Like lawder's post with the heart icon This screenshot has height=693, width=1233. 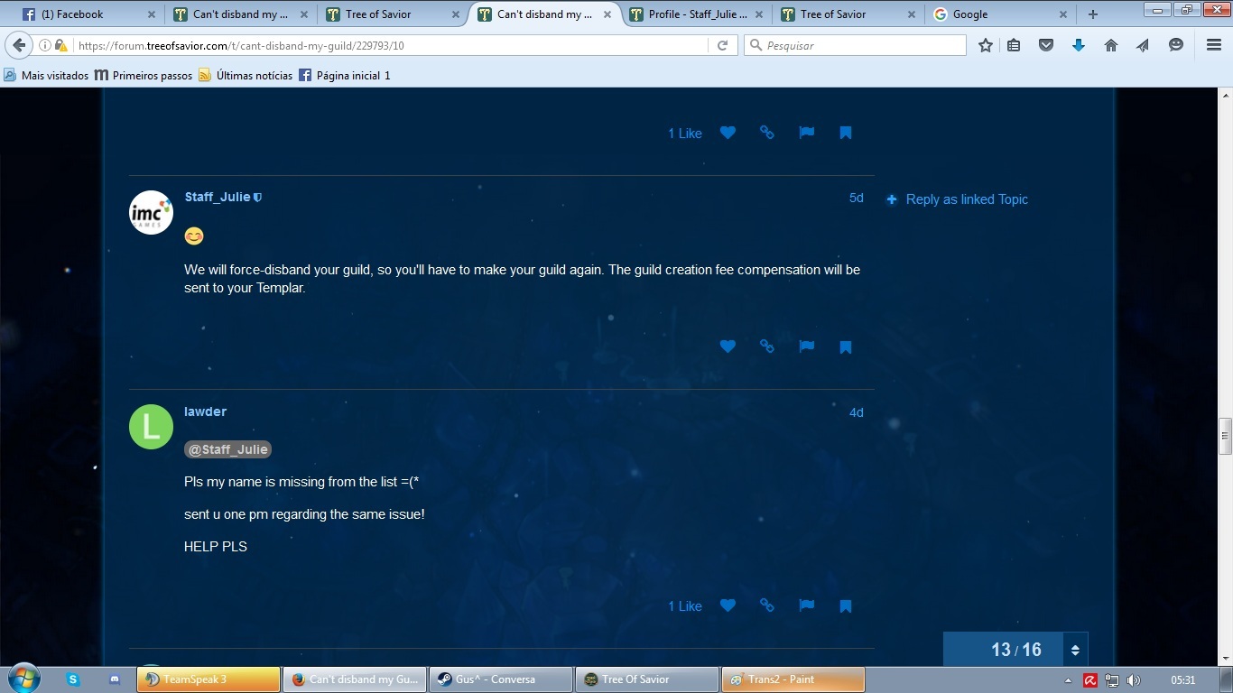[728, 606]
